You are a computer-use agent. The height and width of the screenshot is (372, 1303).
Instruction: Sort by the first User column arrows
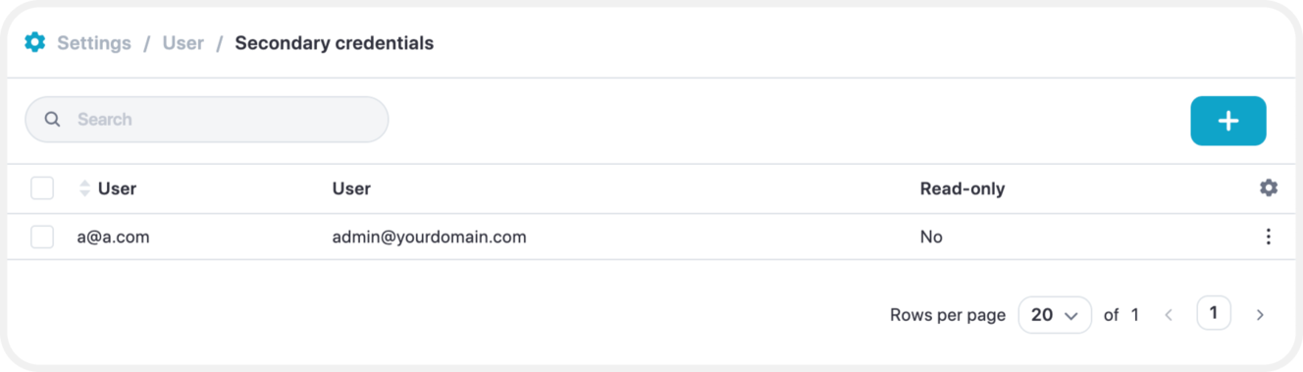click(84, 188)
